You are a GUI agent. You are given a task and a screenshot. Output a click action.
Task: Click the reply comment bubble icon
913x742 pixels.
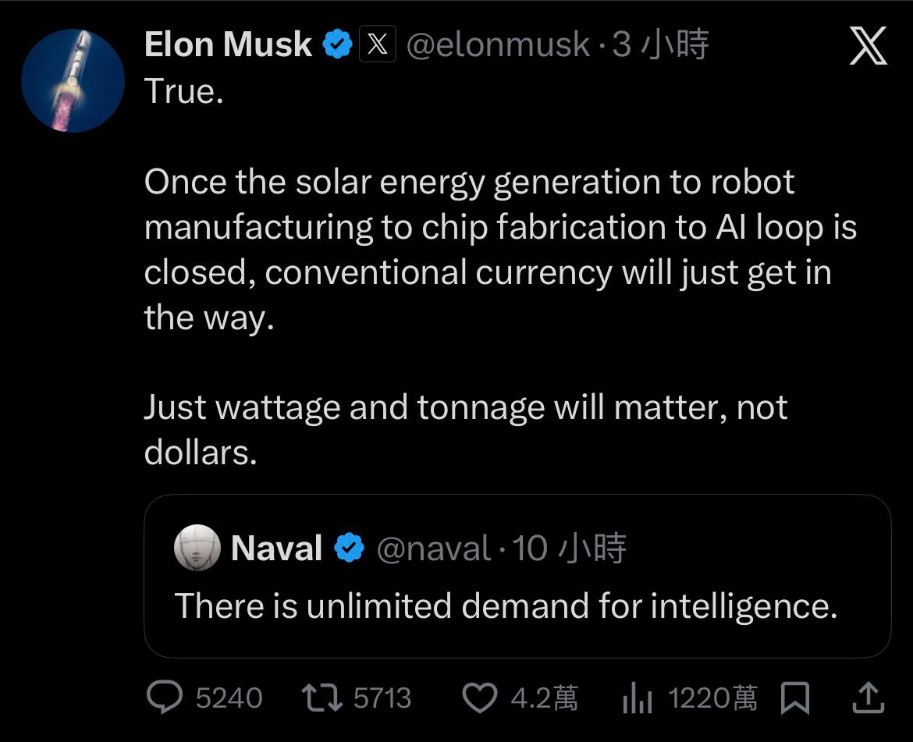(x=165, y=698)
